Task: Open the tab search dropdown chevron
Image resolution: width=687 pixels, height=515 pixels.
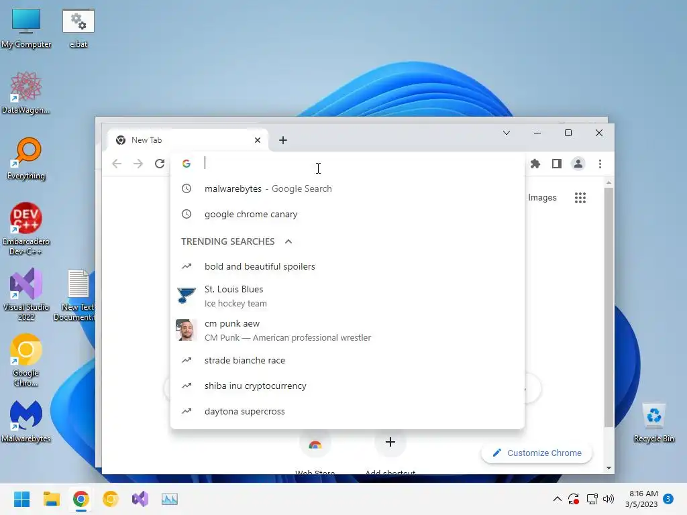Action: tap(507, 133)
